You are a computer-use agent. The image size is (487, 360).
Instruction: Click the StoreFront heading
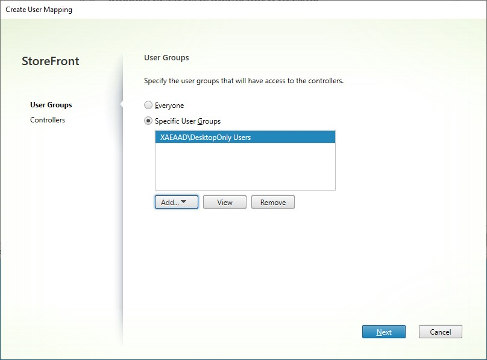pyautogui.click(x=51, y=61)
